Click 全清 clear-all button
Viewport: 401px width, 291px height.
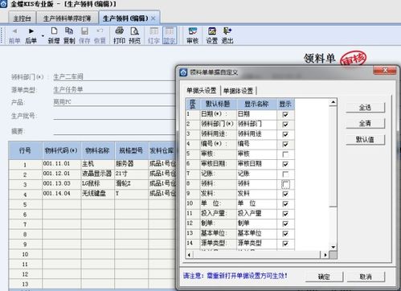pyautogui.click(x=365, y=124)
